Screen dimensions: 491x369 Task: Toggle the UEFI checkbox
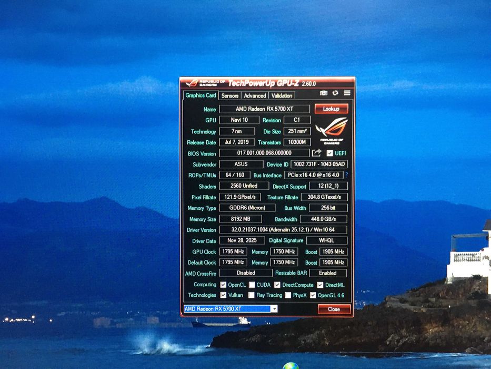click(329, 153)
